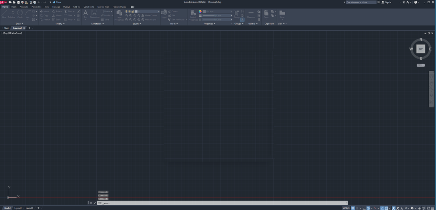Screen dimensions: 436x210
Task: Click the Insert block icon
Action: (164, 14)
